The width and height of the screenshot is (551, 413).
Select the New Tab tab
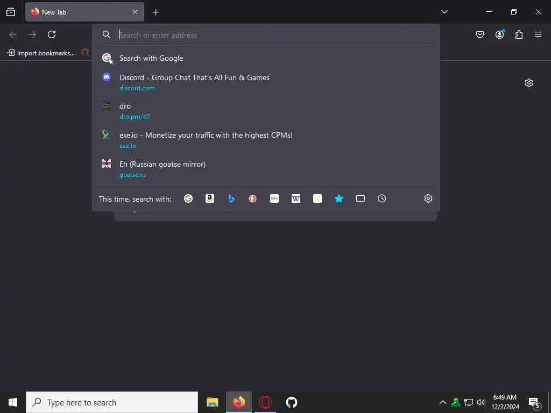84,12
